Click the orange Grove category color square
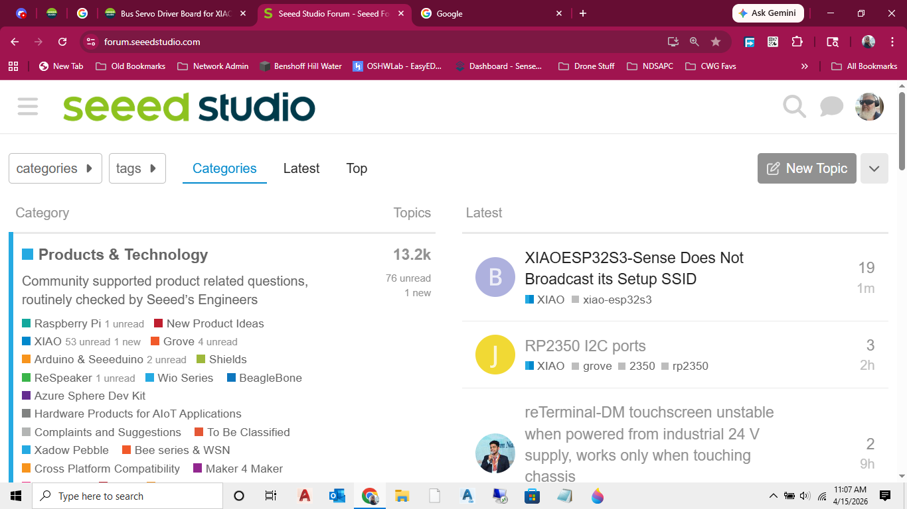Viewport: 907px width, 509px height. pyautogui.click(x=155, y=342)
